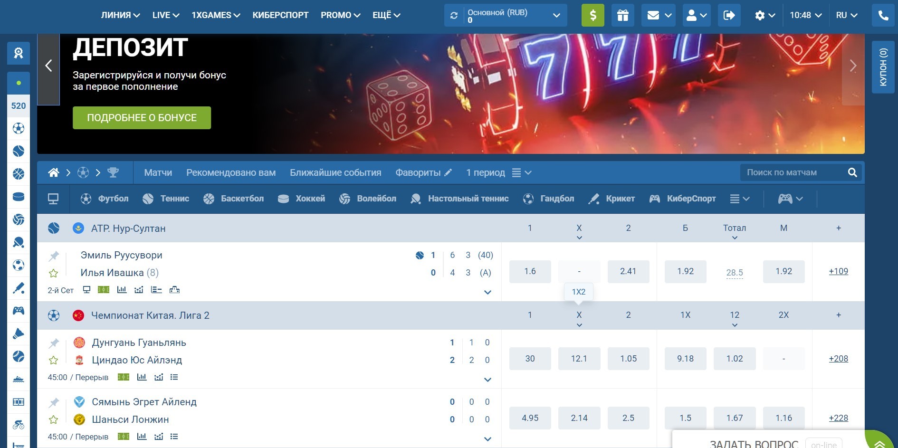The width and height of the screenshot is (898, 448).
Task: Open the envelope messages menu
Action: [x=659, y=15]
